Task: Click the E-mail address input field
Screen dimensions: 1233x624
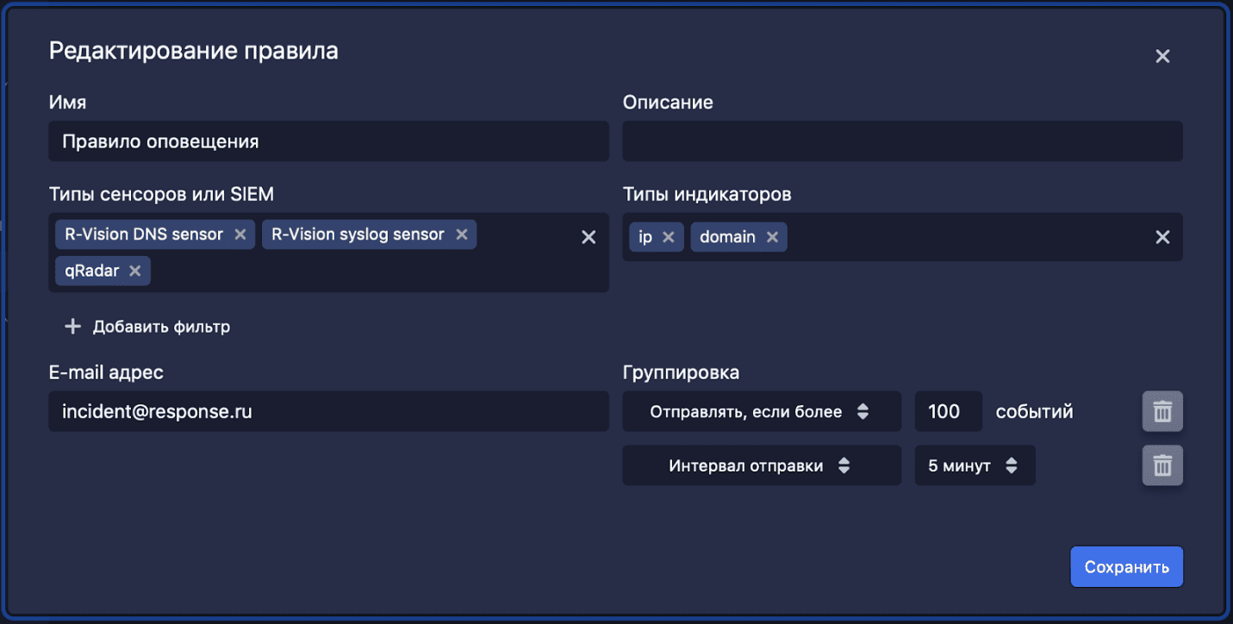Action: click(327, 412)
